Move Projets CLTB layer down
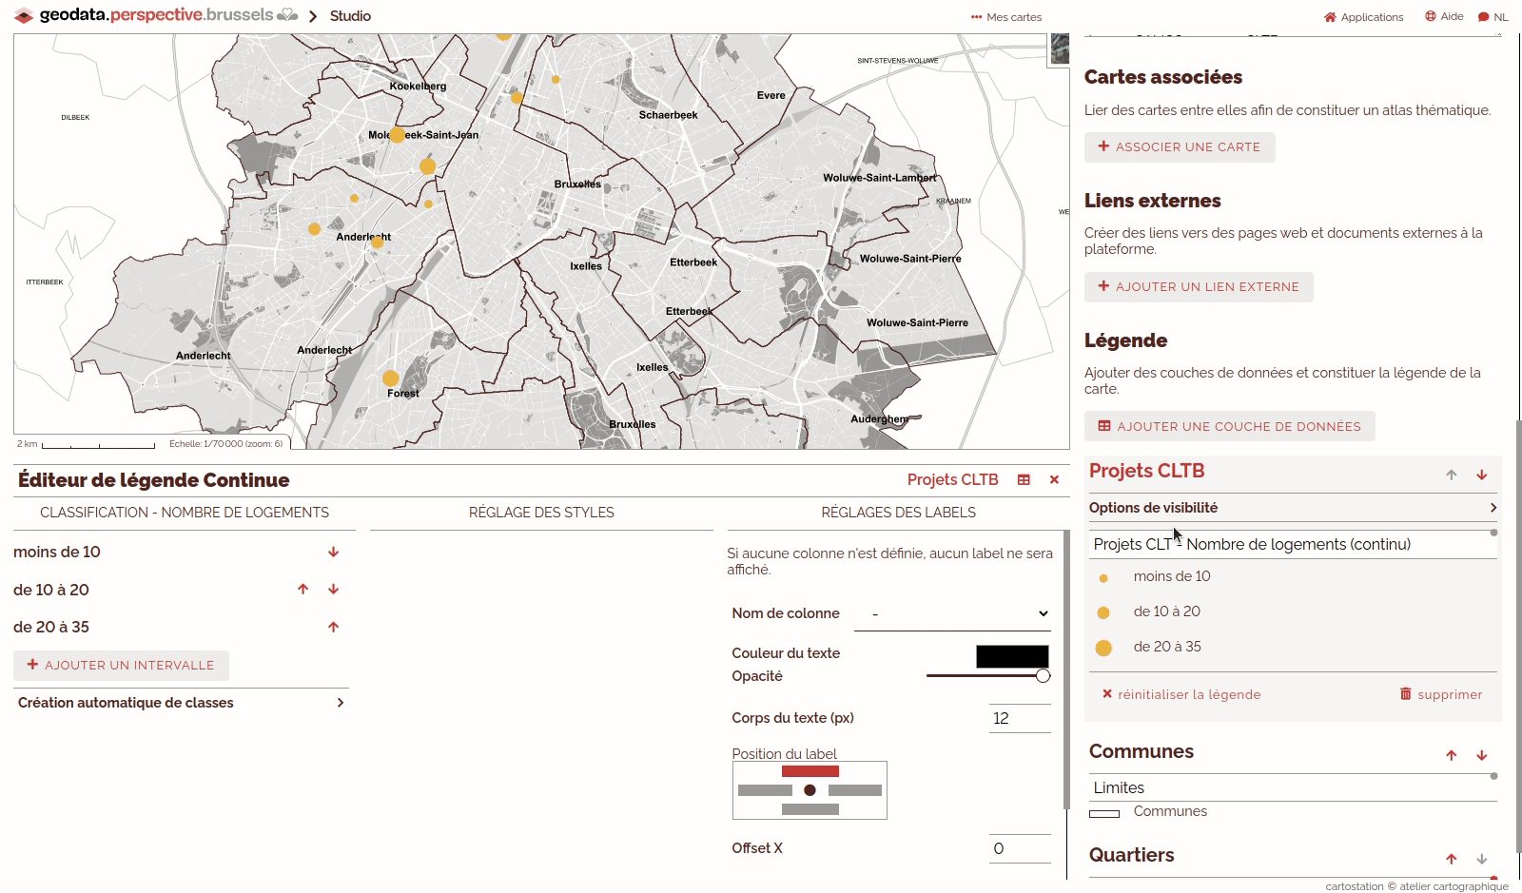1522x893 pixels. (x=1481, y=475)
